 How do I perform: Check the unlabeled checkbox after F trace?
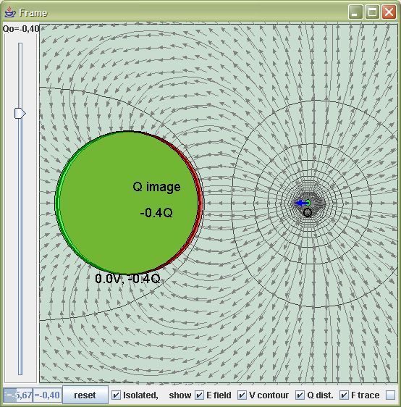coord(390,395)
